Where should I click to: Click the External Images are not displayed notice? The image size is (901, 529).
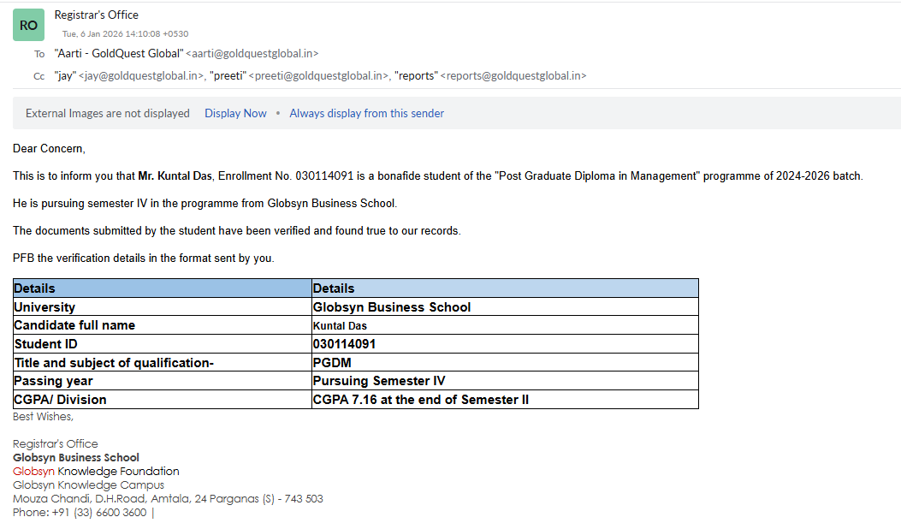(x=108, y=113)
